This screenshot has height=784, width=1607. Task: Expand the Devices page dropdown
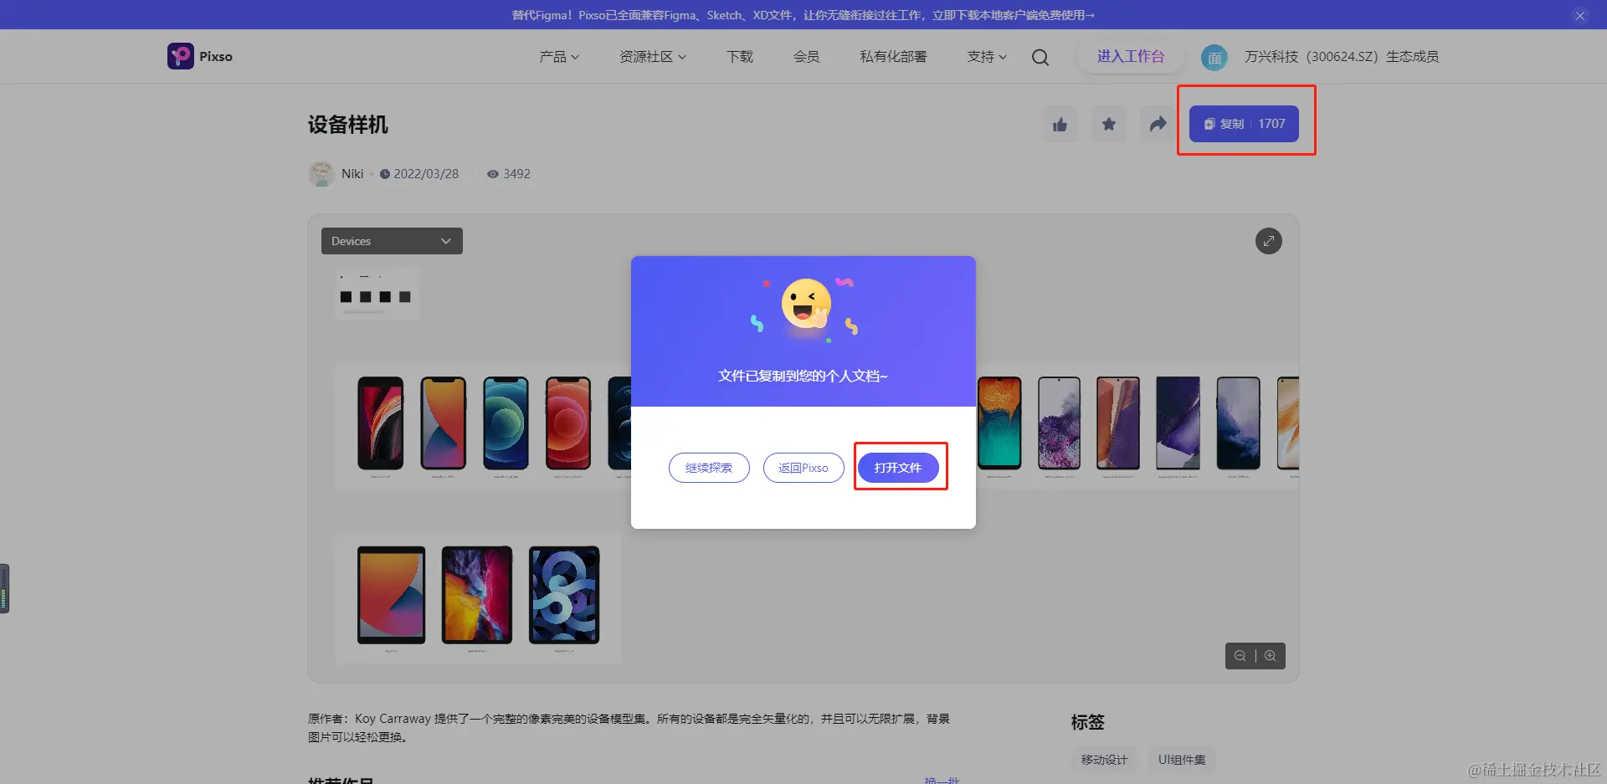coord(392,241)
